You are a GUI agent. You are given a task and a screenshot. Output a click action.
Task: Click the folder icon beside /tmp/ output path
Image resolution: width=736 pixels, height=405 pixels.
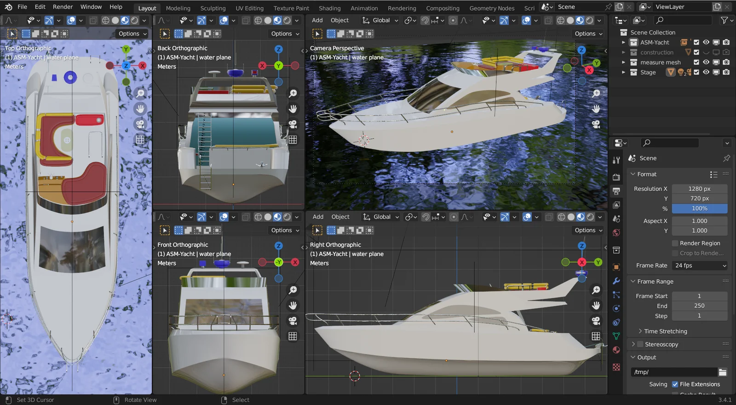coord(723,372)
